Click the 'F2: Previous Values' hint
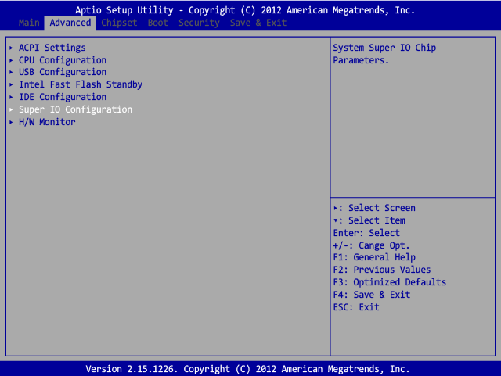 coord(382,270)
